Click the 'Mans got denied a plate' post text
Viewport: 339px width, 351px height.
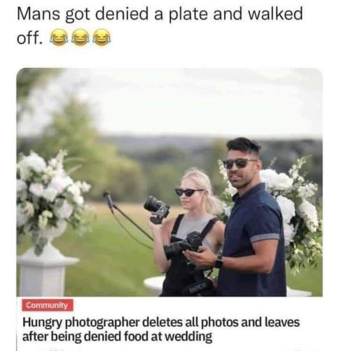click(x=160, y=26)
